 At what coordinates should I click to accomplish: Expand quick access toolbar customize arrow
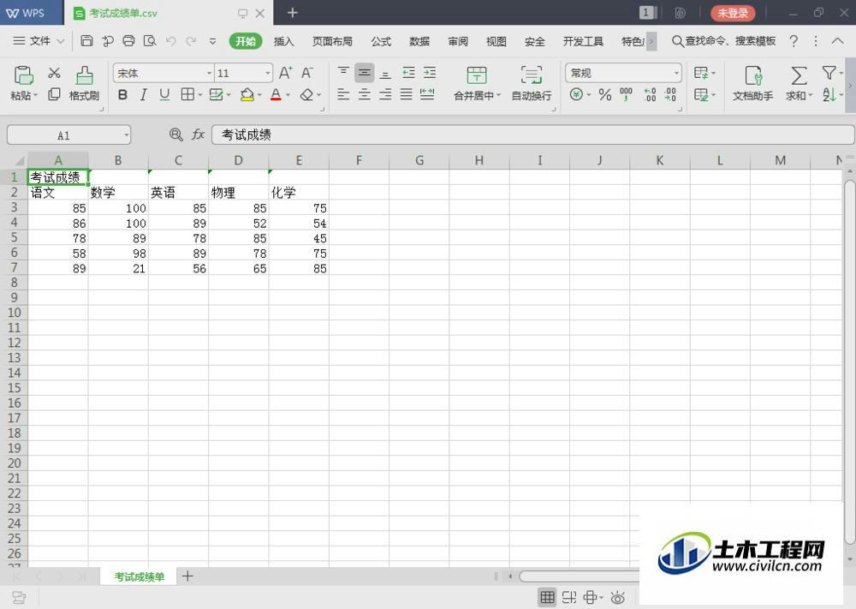(x=212, y=41)
